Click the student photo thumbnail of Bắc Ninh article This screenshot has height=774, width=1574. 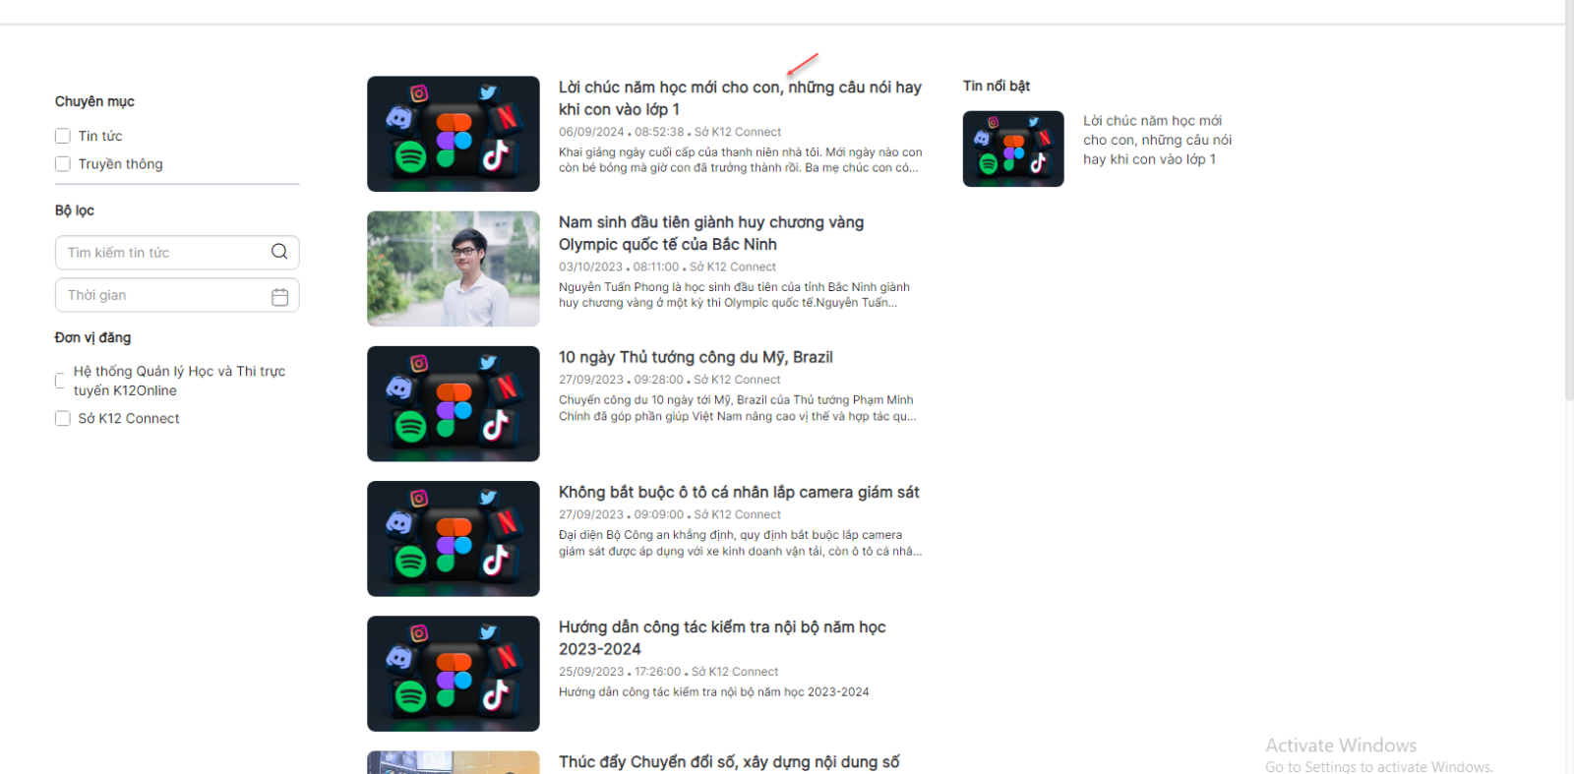pos(453,268)
